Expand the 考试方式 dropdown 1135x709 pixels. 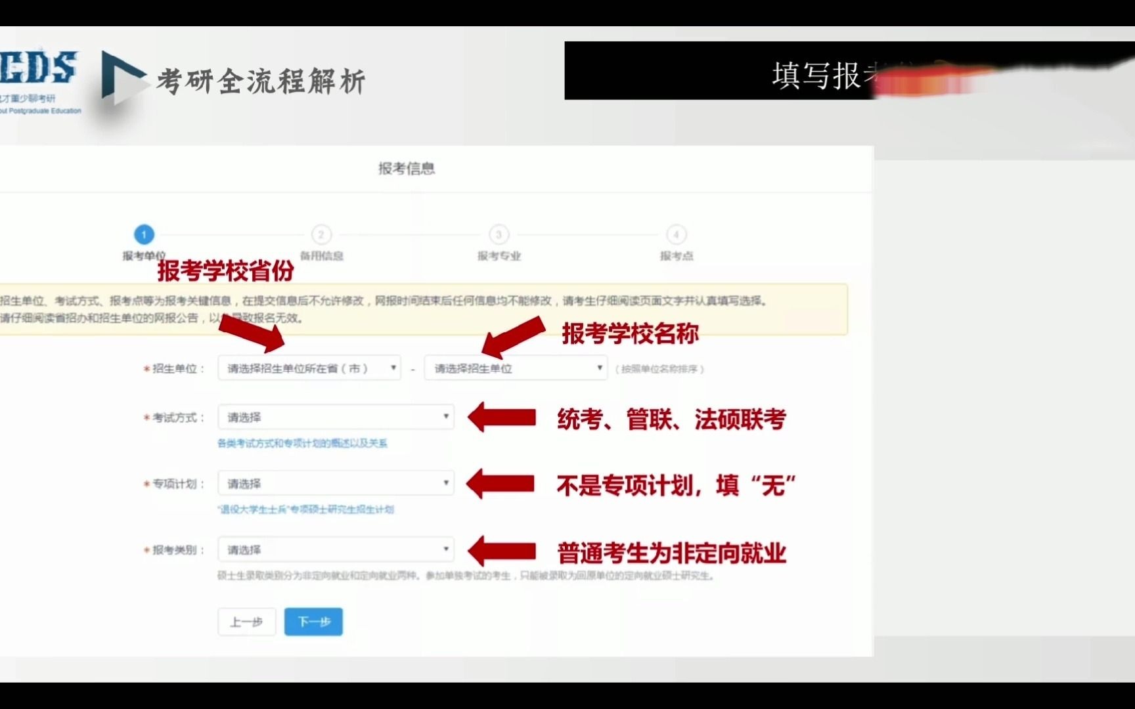[336, 417]
